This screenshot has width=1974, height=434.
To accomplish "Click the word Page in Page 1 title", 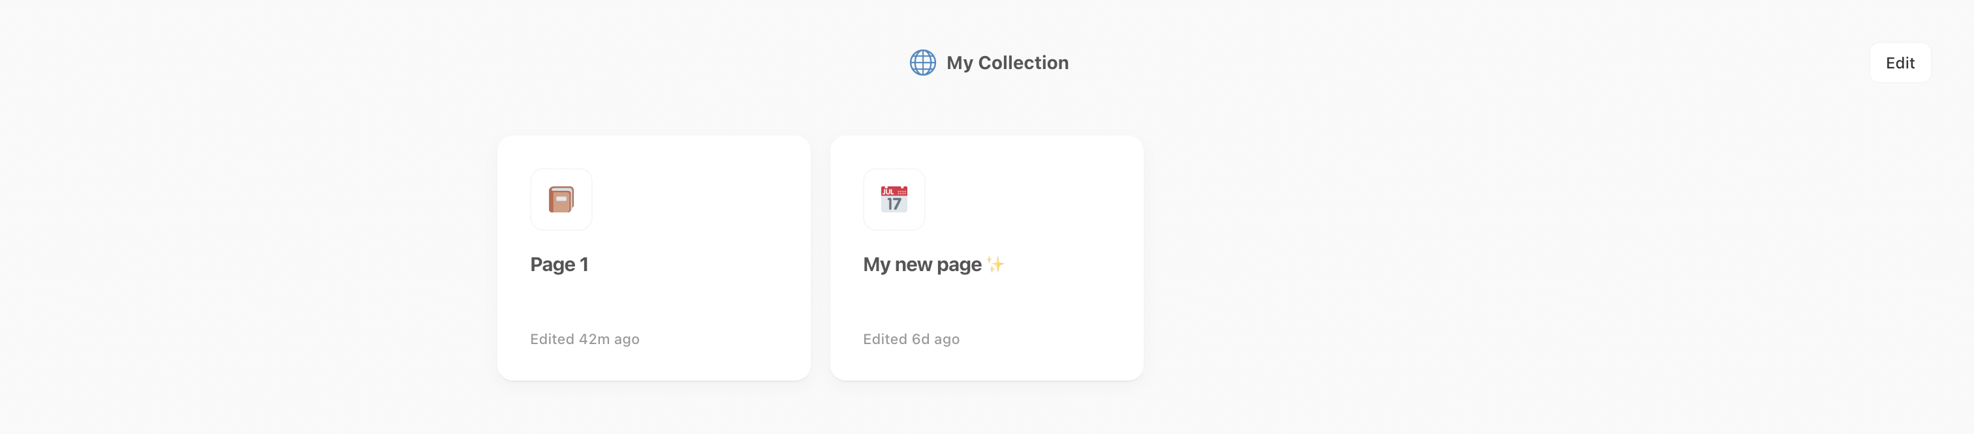I will click(x=552, y=266).
